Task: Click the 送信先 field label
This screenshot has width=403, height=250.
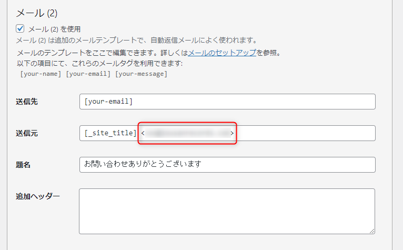Action: point(27,102)
